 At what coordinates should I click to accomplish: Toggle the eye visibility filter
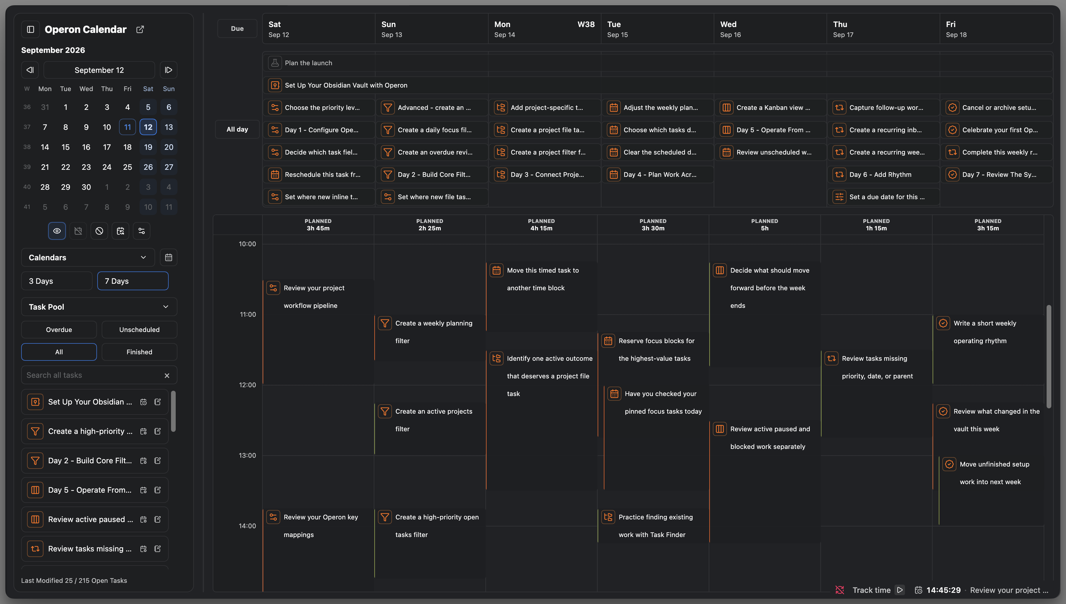pos(57,231)
